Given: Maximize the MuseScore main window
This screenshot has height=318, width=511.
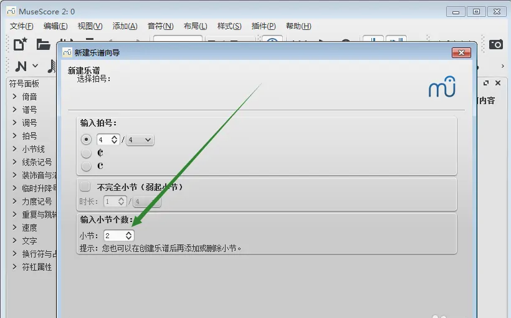Looking at the screenshot, I should point(476,12).
